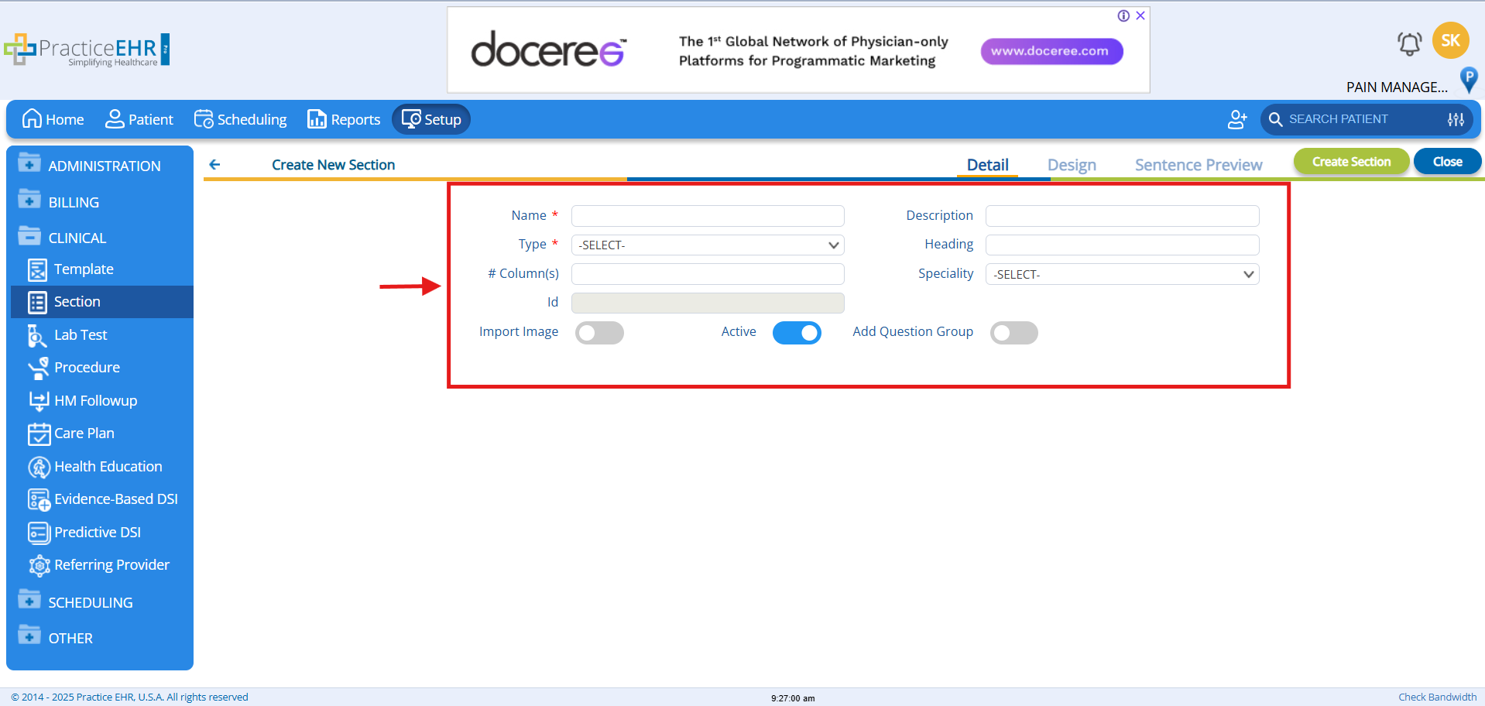The height and width of the screenshot is (706, 1485).
Task: Open Evidence-Based DSI setup
Action: click(x=102, y=499)
